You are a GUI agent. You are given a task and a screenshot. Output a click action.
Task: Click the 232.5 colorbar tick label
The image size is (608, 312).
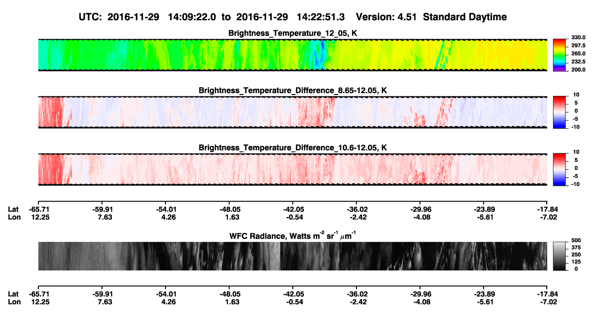[579, 61]
